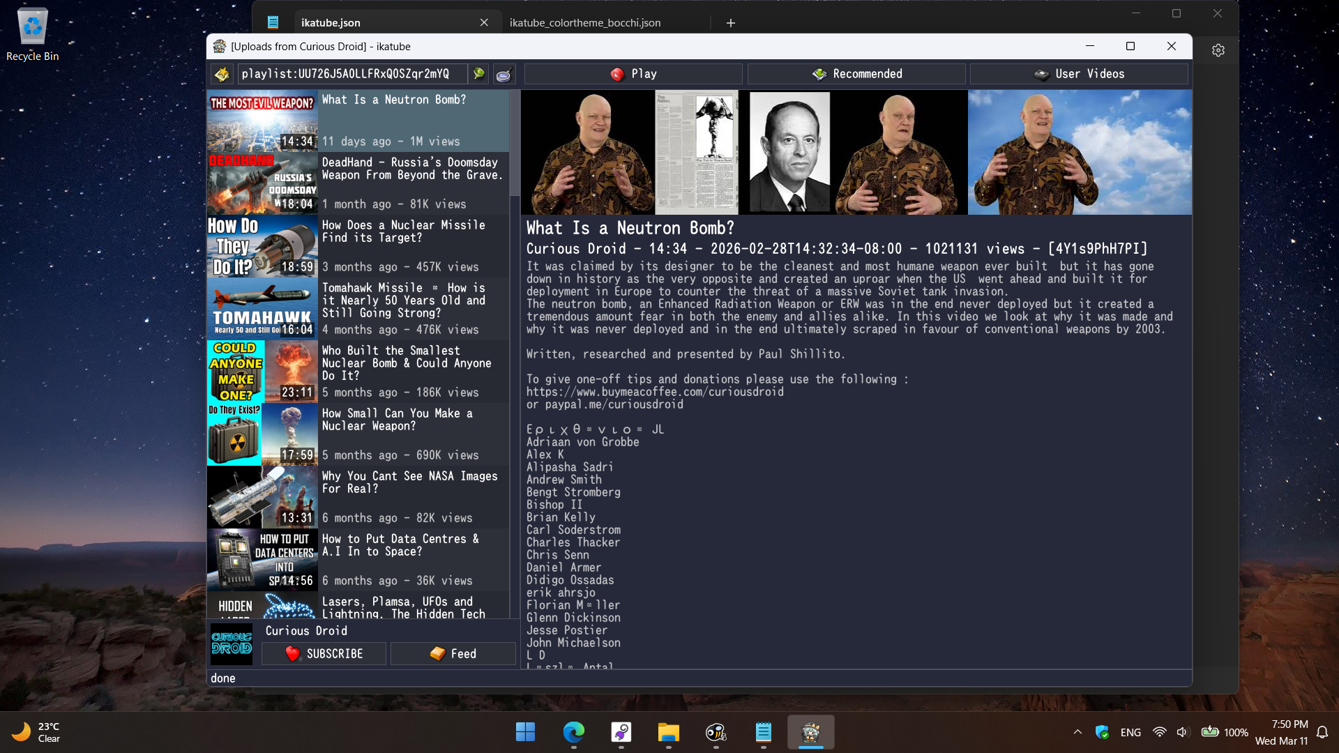This screenshot has width=1339, height=753.
Task: Subscribe to Curious Droid channel
Action: (x=324, y=654)
